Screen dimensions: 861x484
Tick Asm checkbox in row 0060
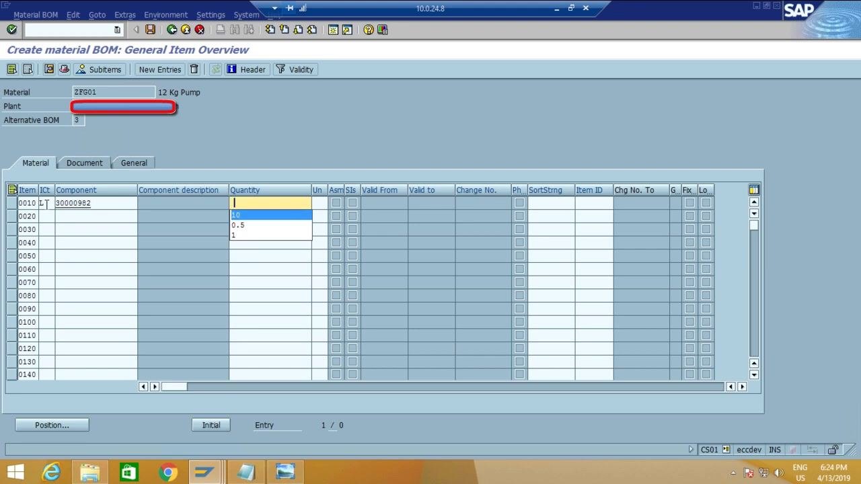point(336,269)
